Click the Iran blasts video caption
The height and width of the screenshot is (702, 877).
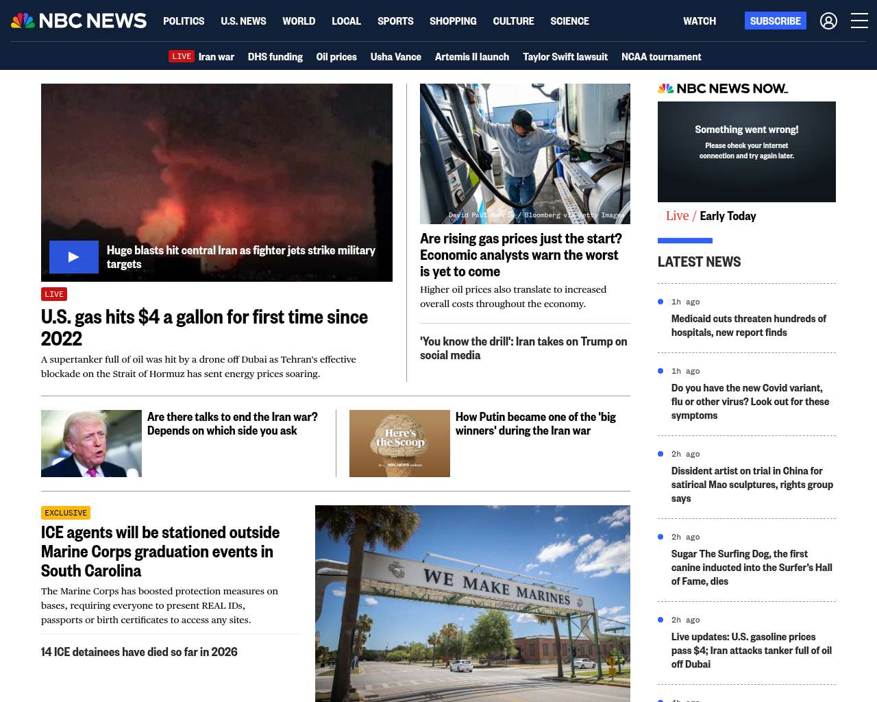click(241, 257)
